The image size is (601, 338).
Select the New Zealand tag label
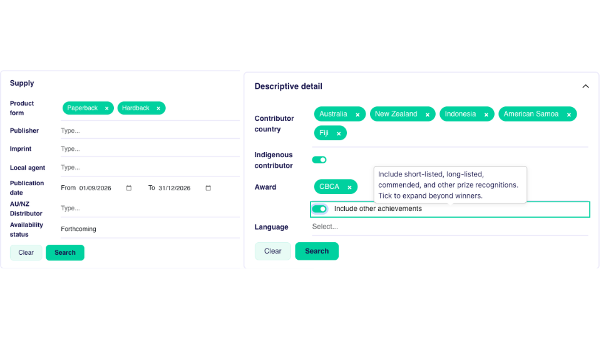pos(396,114)
